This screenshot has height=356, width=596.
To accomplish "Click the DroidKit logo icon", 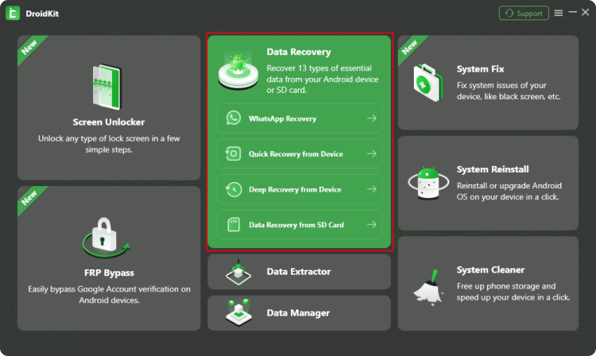I will 14,13.
